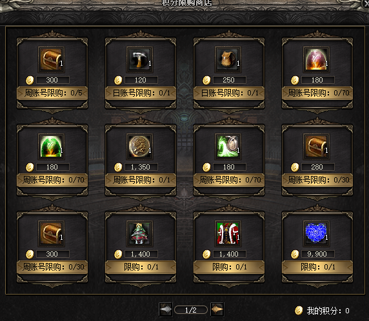The height and width of the screenshot is (321, 369).
Task: Click the blue rose heart item
Action: 316,233
